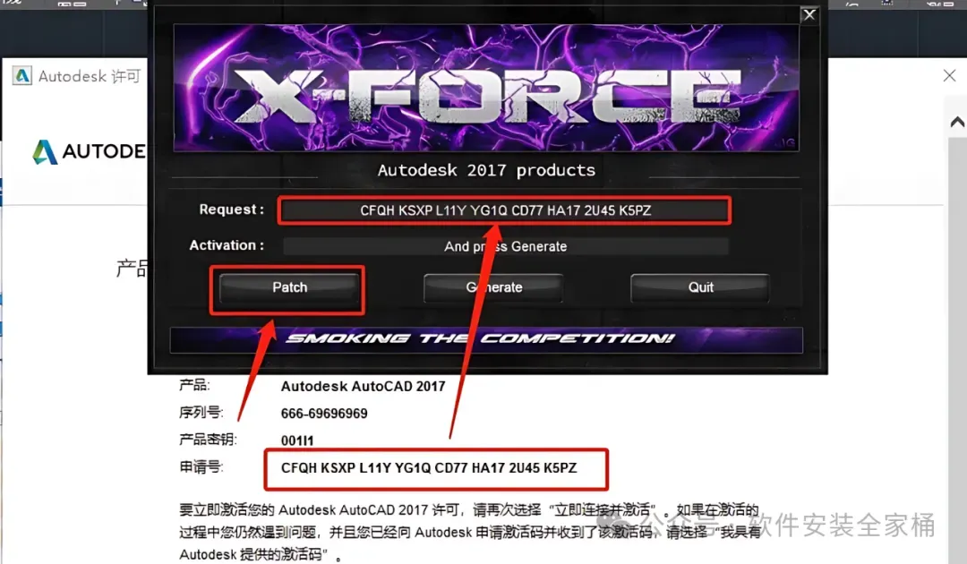Image resolution: width=967 pixels, height=564 pixels.
Task: Click the Quit button
Action: [x=700, y=288]
